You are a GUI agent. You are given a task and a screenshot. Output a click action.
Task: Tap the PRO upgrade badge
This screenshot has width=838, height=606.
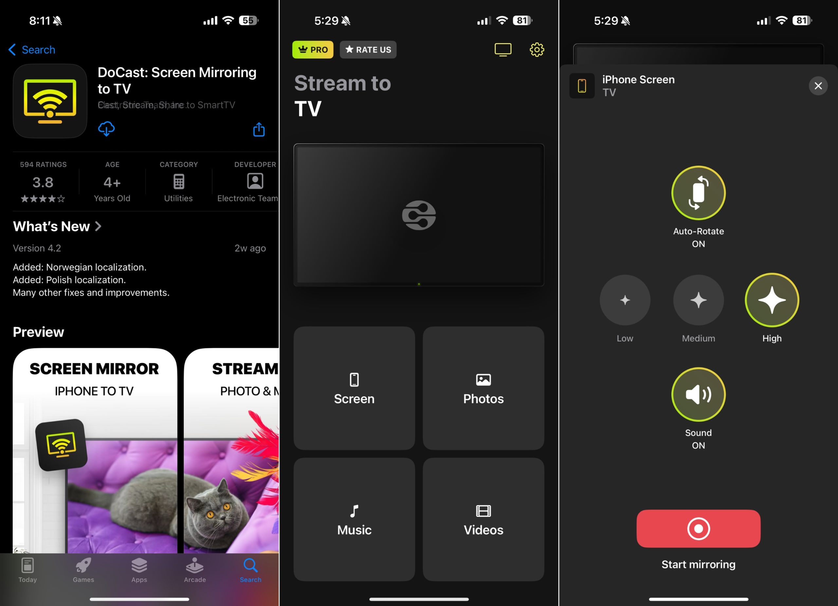pos(312,49)
